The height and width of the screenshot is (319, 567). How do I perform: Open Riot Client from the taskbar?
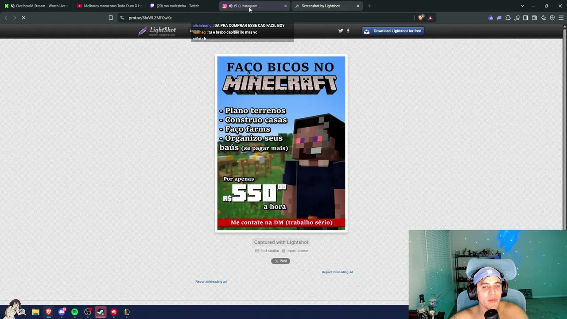tap(114, 312)
